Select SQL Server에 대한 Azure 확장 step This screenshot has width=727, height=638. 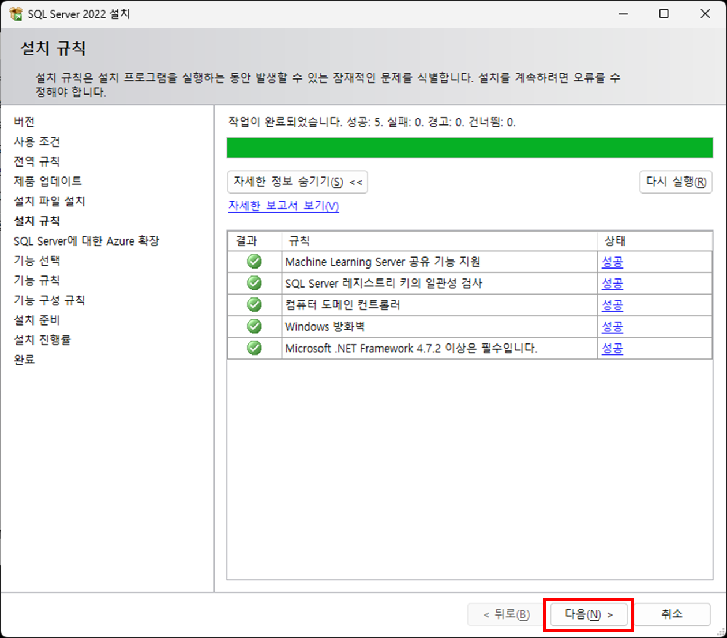pyautogui.click(x=87, y=241)
